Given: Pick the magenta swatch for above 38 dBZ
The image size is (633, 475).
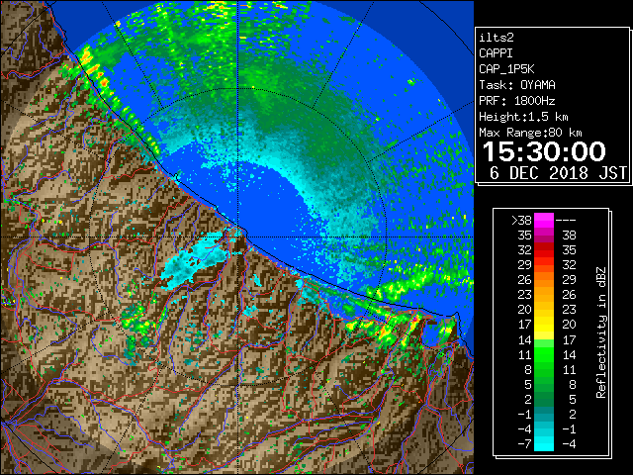Looking at the screenshot, I should pyautogui.click(x=544, y=221).
